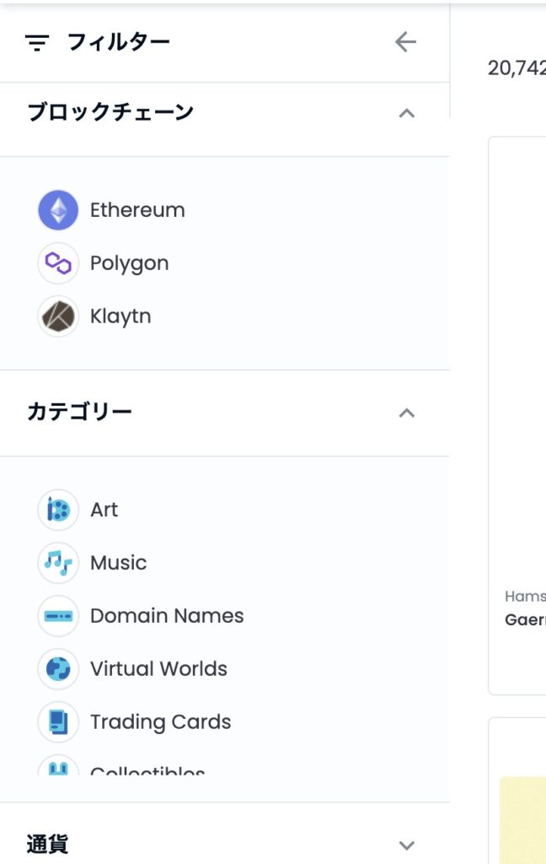Click the filter lines icon beside フィルター
Screen dimensions: 546x864
pos(37,42)
